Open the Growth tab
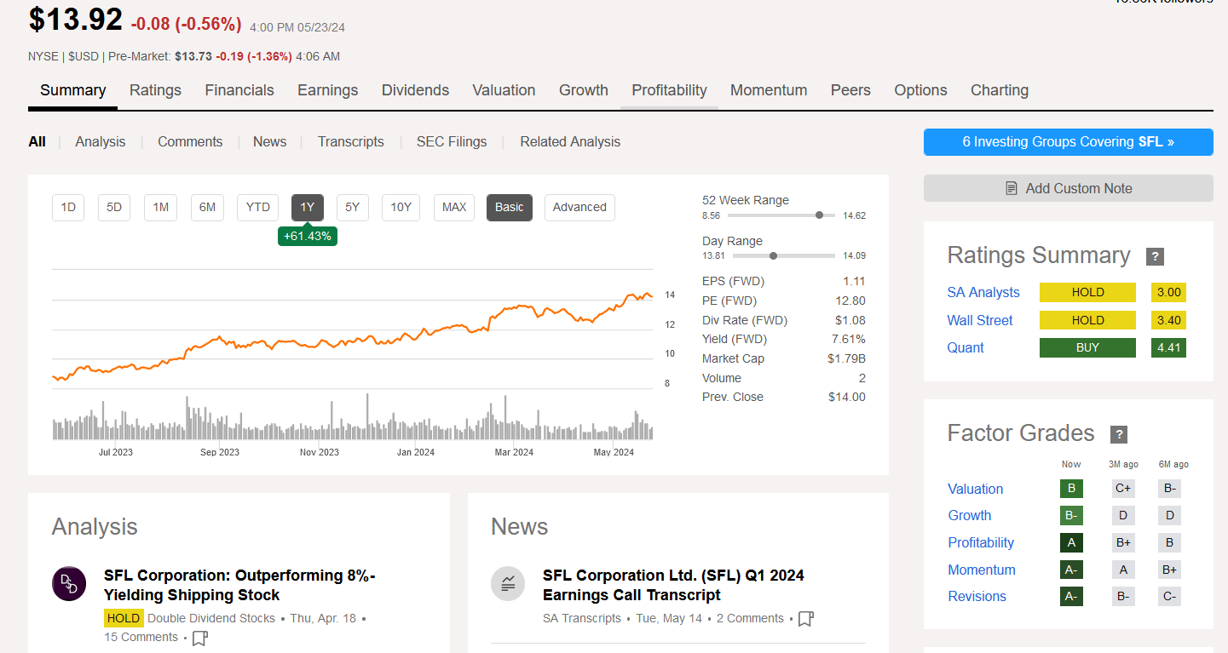1228x653 pixels. [584, 90]
